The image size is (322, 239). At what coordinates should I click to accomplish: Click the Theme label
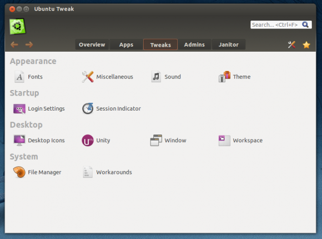point(241,77)
